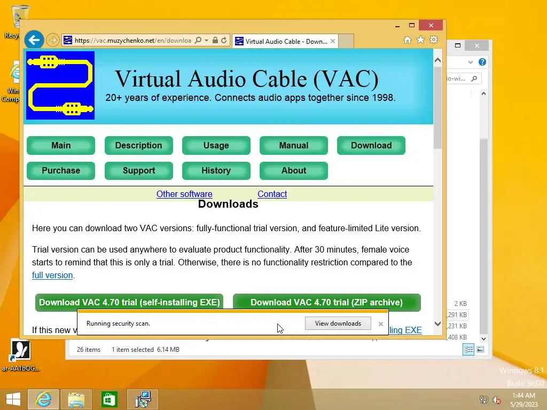
Task: Click the 2 KB file size entry
Action: [460, 303]
